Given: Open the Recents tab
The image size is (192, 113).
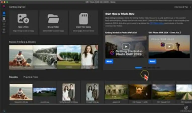Looking at the screenshot, I should click(14, 77).
